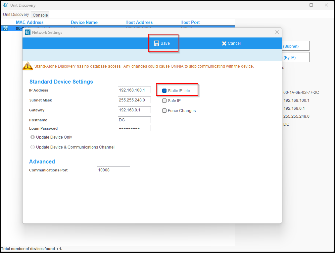
Task: Switch to the Console tab
Action: coord(40,15)
